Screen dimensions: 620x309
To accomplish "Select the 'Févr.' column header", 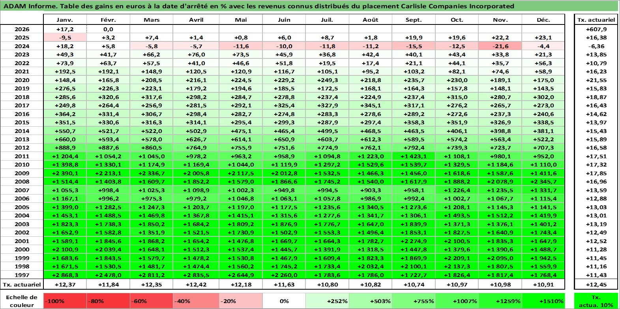I will pyautogui.click(x=108, y=20).
